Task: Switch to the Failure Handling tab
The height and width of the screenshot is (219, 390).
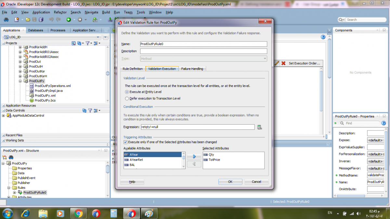Action: [x=192, y=69]
